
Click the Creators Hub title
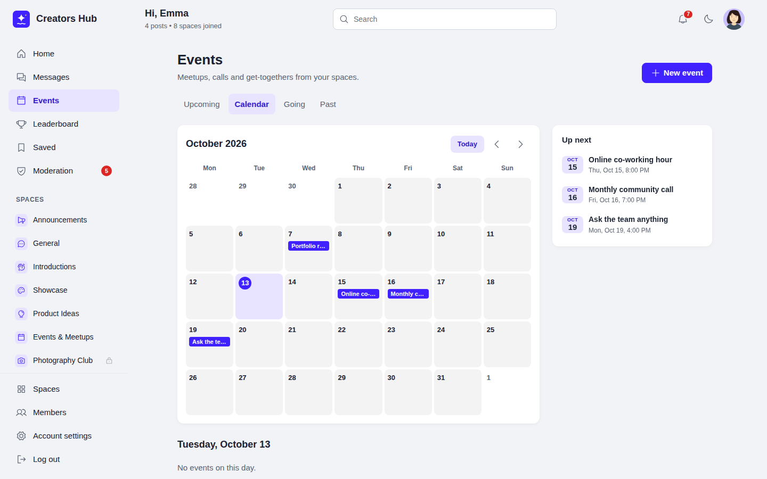point(67,19)
